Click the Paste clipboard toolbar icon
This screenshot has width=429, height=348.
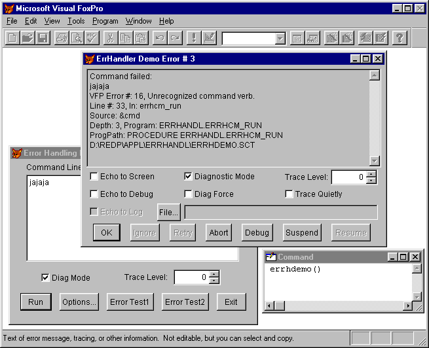point(141,38)
